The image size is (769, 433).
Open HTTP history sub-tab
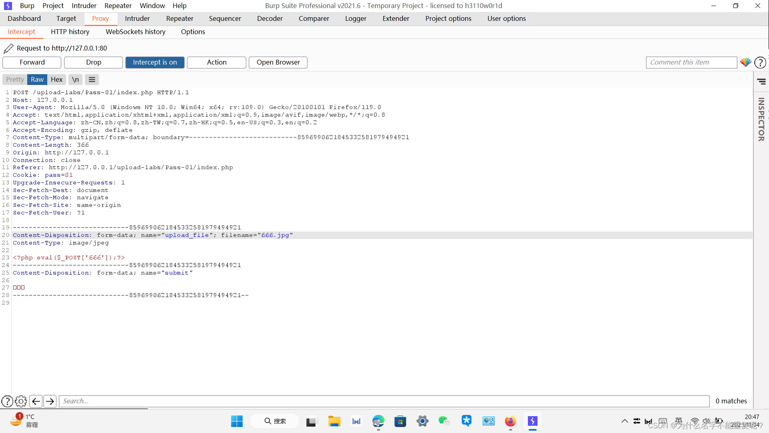[70, 32]
